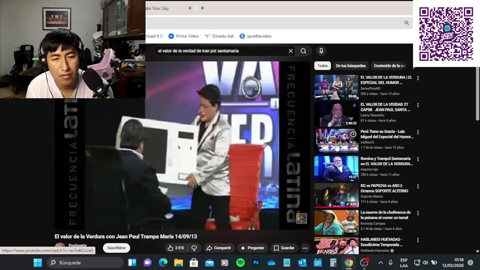This screenshot has height=270, width=480.
Task: Click the Kennedy Campos channel name
Action: click(x=373, y=223)
